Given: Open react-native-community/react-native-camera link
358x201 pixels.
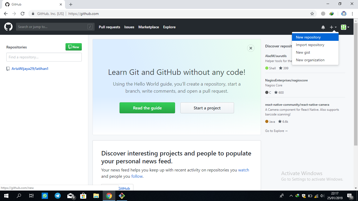Looking at the screenshot, I should [297, 105].
